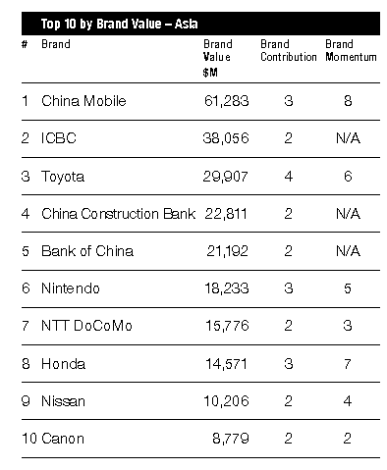The height and width of the screenshot is (470, 387).
Task: Click the Brand Momentum header
Action: (351, 50)
